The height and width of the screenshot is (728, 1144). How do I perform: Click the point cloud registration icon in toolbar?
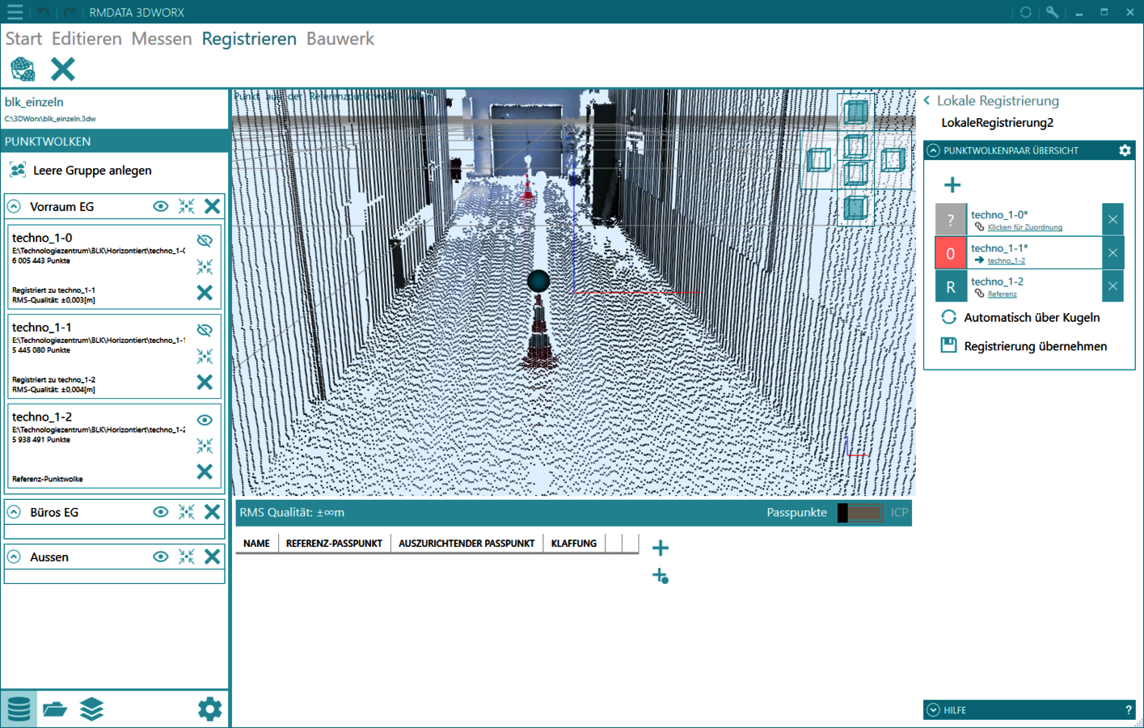[x=23, y=70]
